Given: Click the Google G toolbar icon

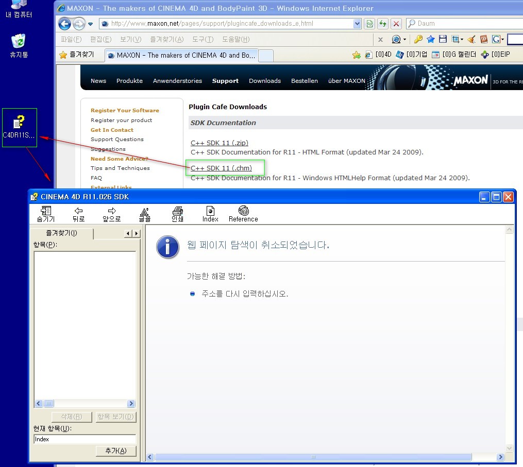Looking at the screenshot, I should (x=496, y=39).
